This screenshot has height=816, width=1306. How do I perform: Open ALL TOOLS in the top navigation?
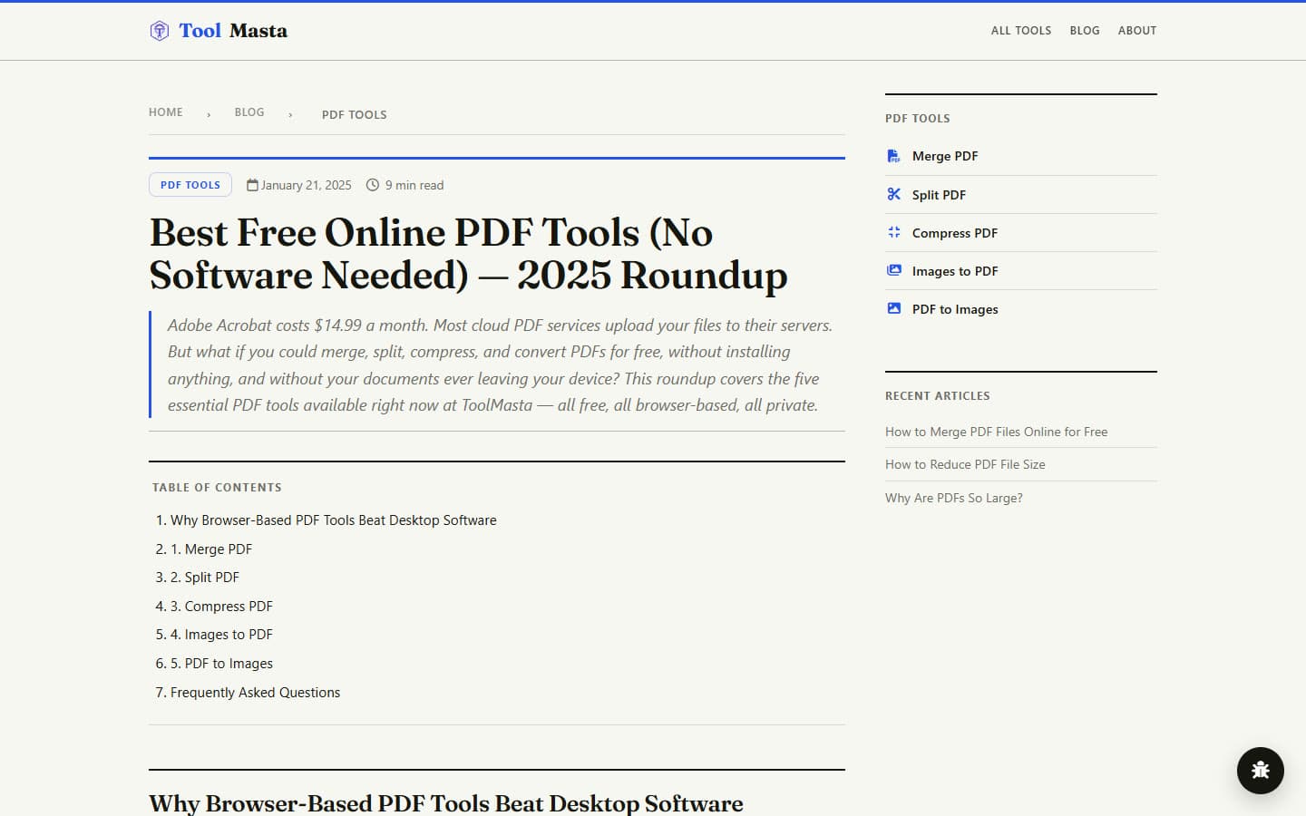pos(1021,31)
